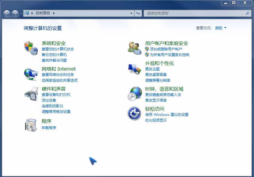Open 时钟、语言和区域 category
This screenshot has width=254, height=177.
tap(164, 89)
